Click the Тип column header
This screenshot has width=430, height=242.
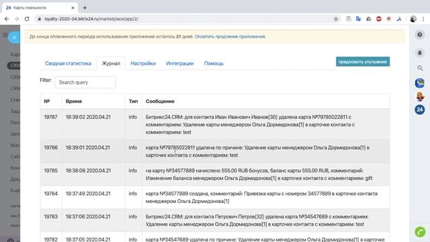[133, 102]
